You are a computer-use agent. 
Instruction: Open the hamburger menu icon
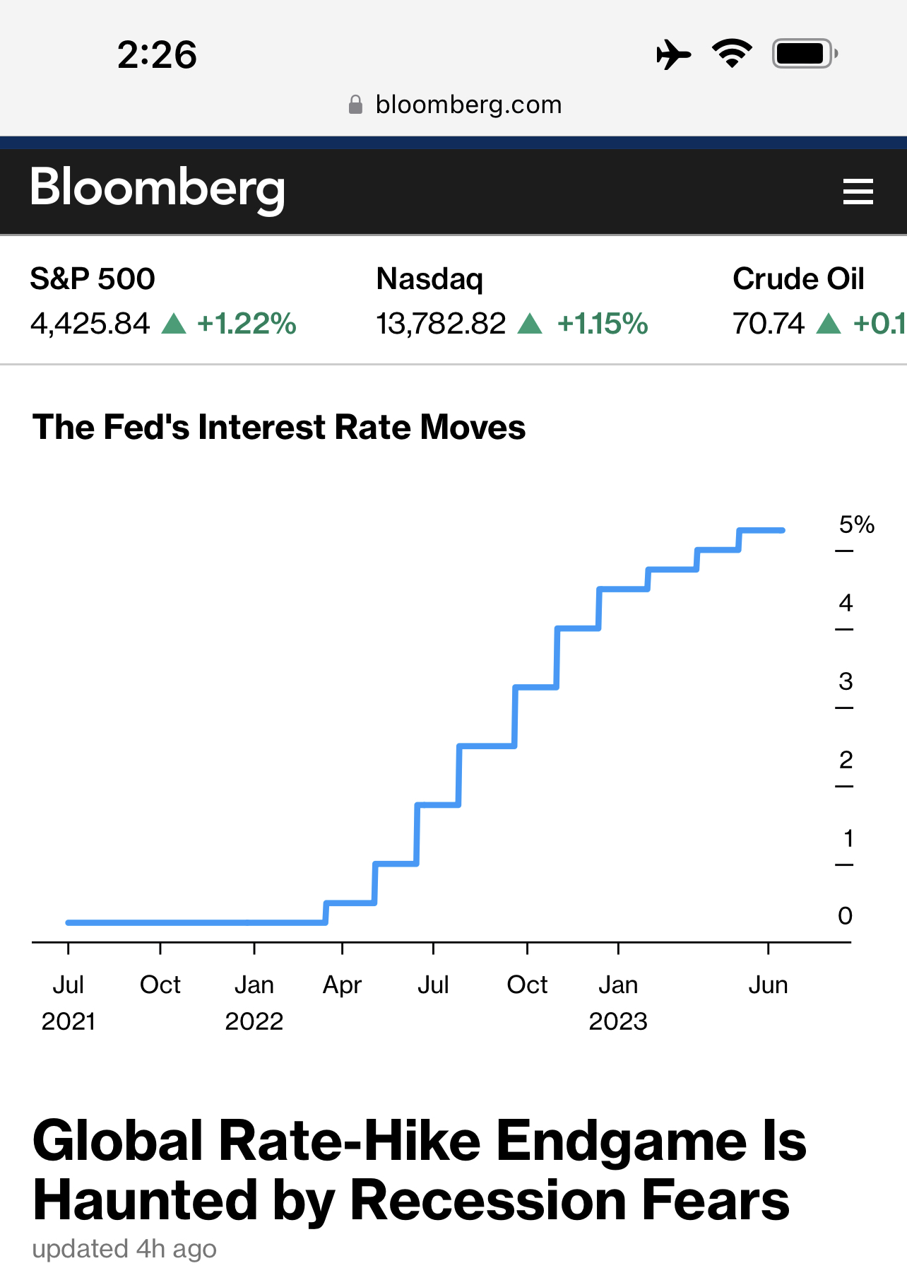coord(858,192)
